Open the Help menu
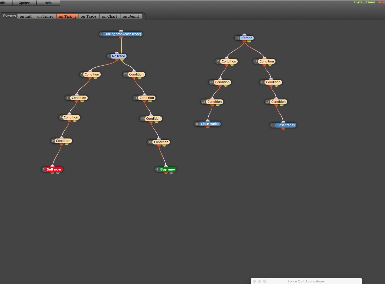Image resolution: width=385 pixels, height=284 pixels. point(48,3)
